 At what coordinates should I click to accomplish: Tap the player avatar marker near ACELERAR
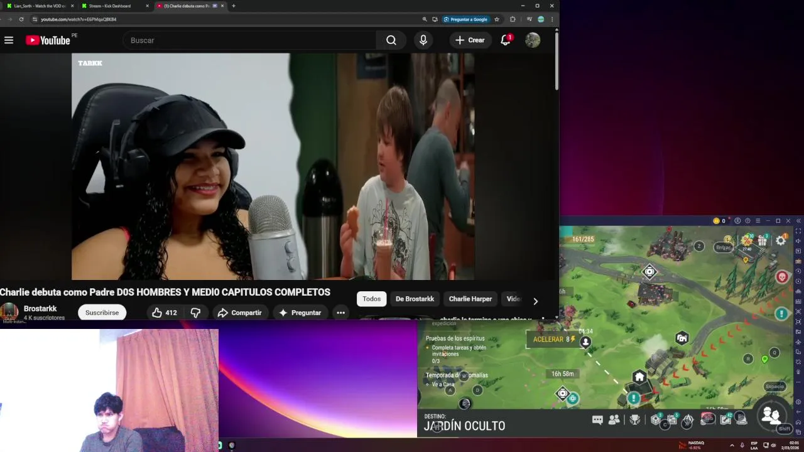pyautogui.click(x=585, y=342)
